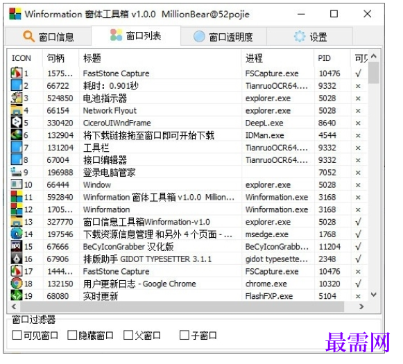The width and height of the screenshot is (403, 364).
Task: Click the DeepL icon in row 5
Action: coord(17,122)
